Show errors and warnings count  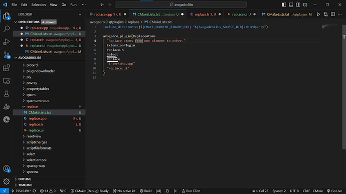coord(48,191)
